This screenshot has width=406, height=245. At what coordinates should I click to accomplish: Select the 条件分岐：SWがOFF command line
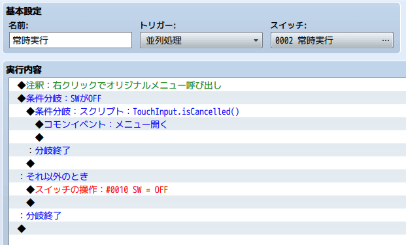(208, 98)
